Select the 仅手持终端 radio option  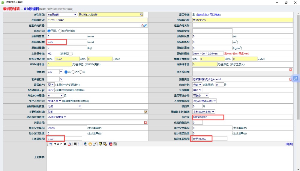pyautogui.click(x=60, y=31)
